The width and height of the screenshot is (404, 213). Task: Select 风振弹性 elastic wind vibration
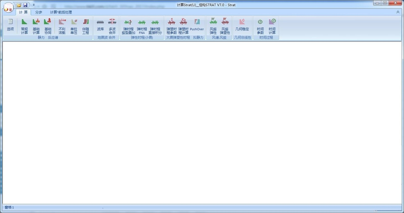pyautogui.click(x=213, y=26)
